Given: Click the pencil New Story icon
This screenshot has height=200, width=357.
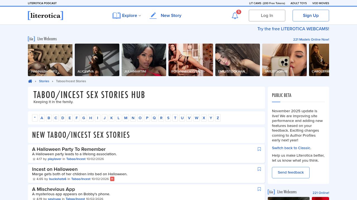Looking at the screenshot, I should pos(153,16).
